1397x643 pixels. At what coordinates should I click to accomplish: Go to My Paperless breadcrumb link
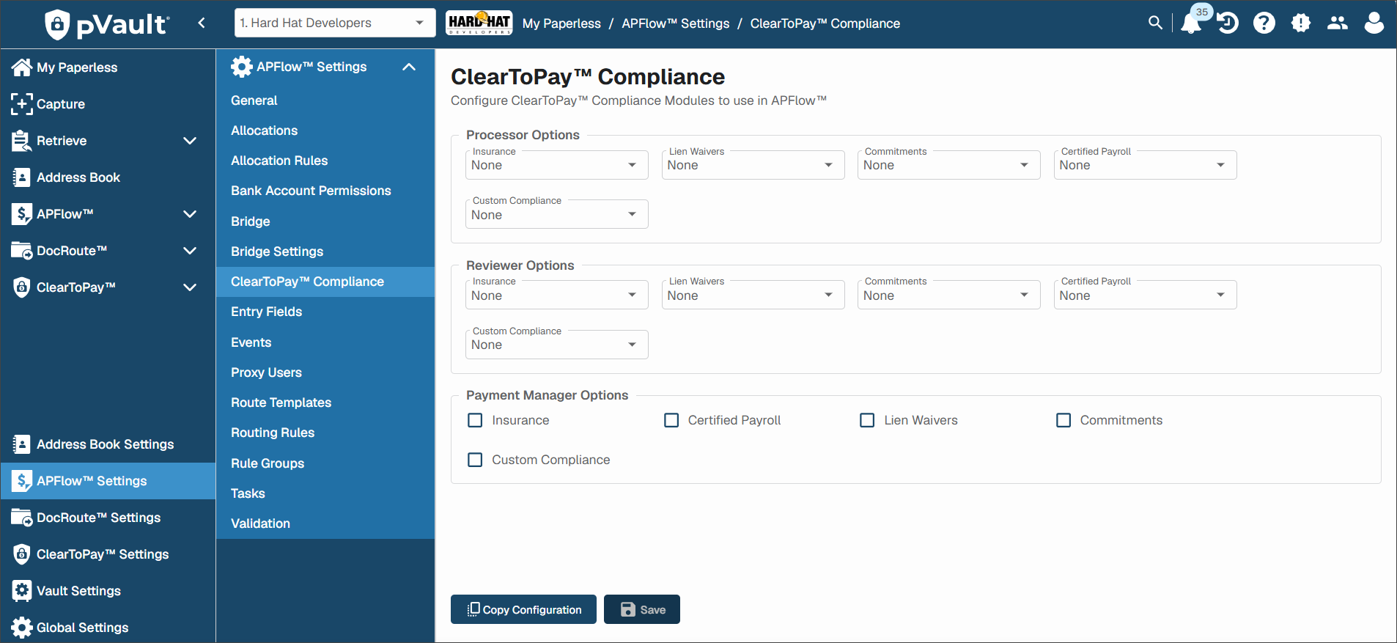[561, 23]
